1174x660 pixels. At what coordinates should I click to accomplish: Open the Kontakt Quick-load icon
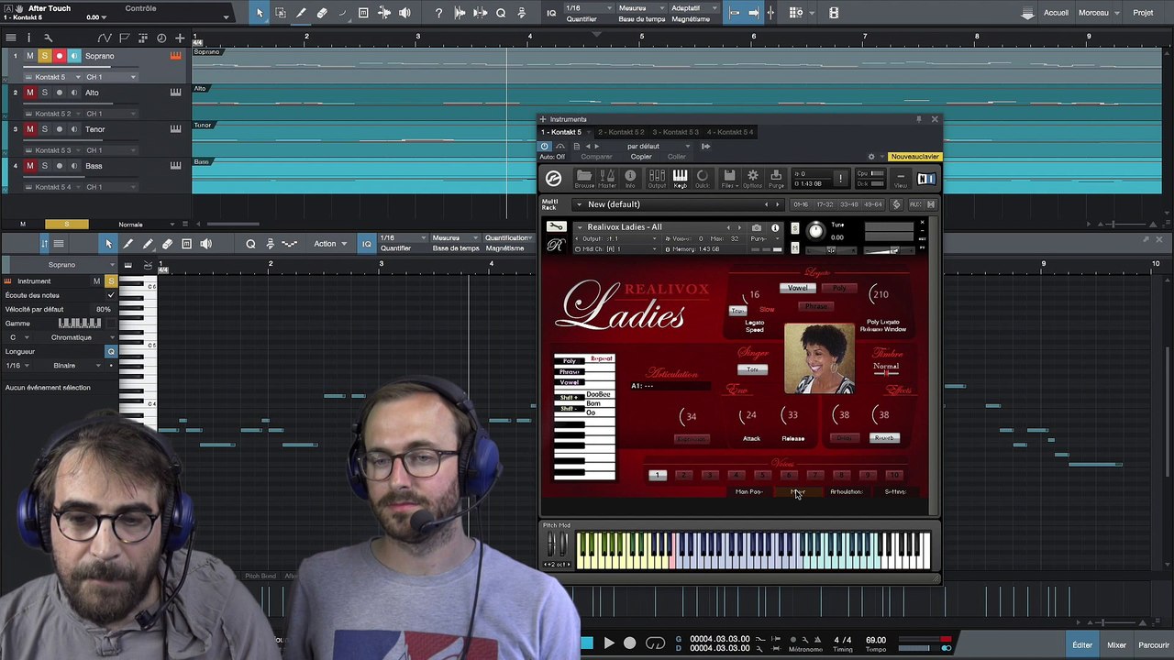pos(703,178)
